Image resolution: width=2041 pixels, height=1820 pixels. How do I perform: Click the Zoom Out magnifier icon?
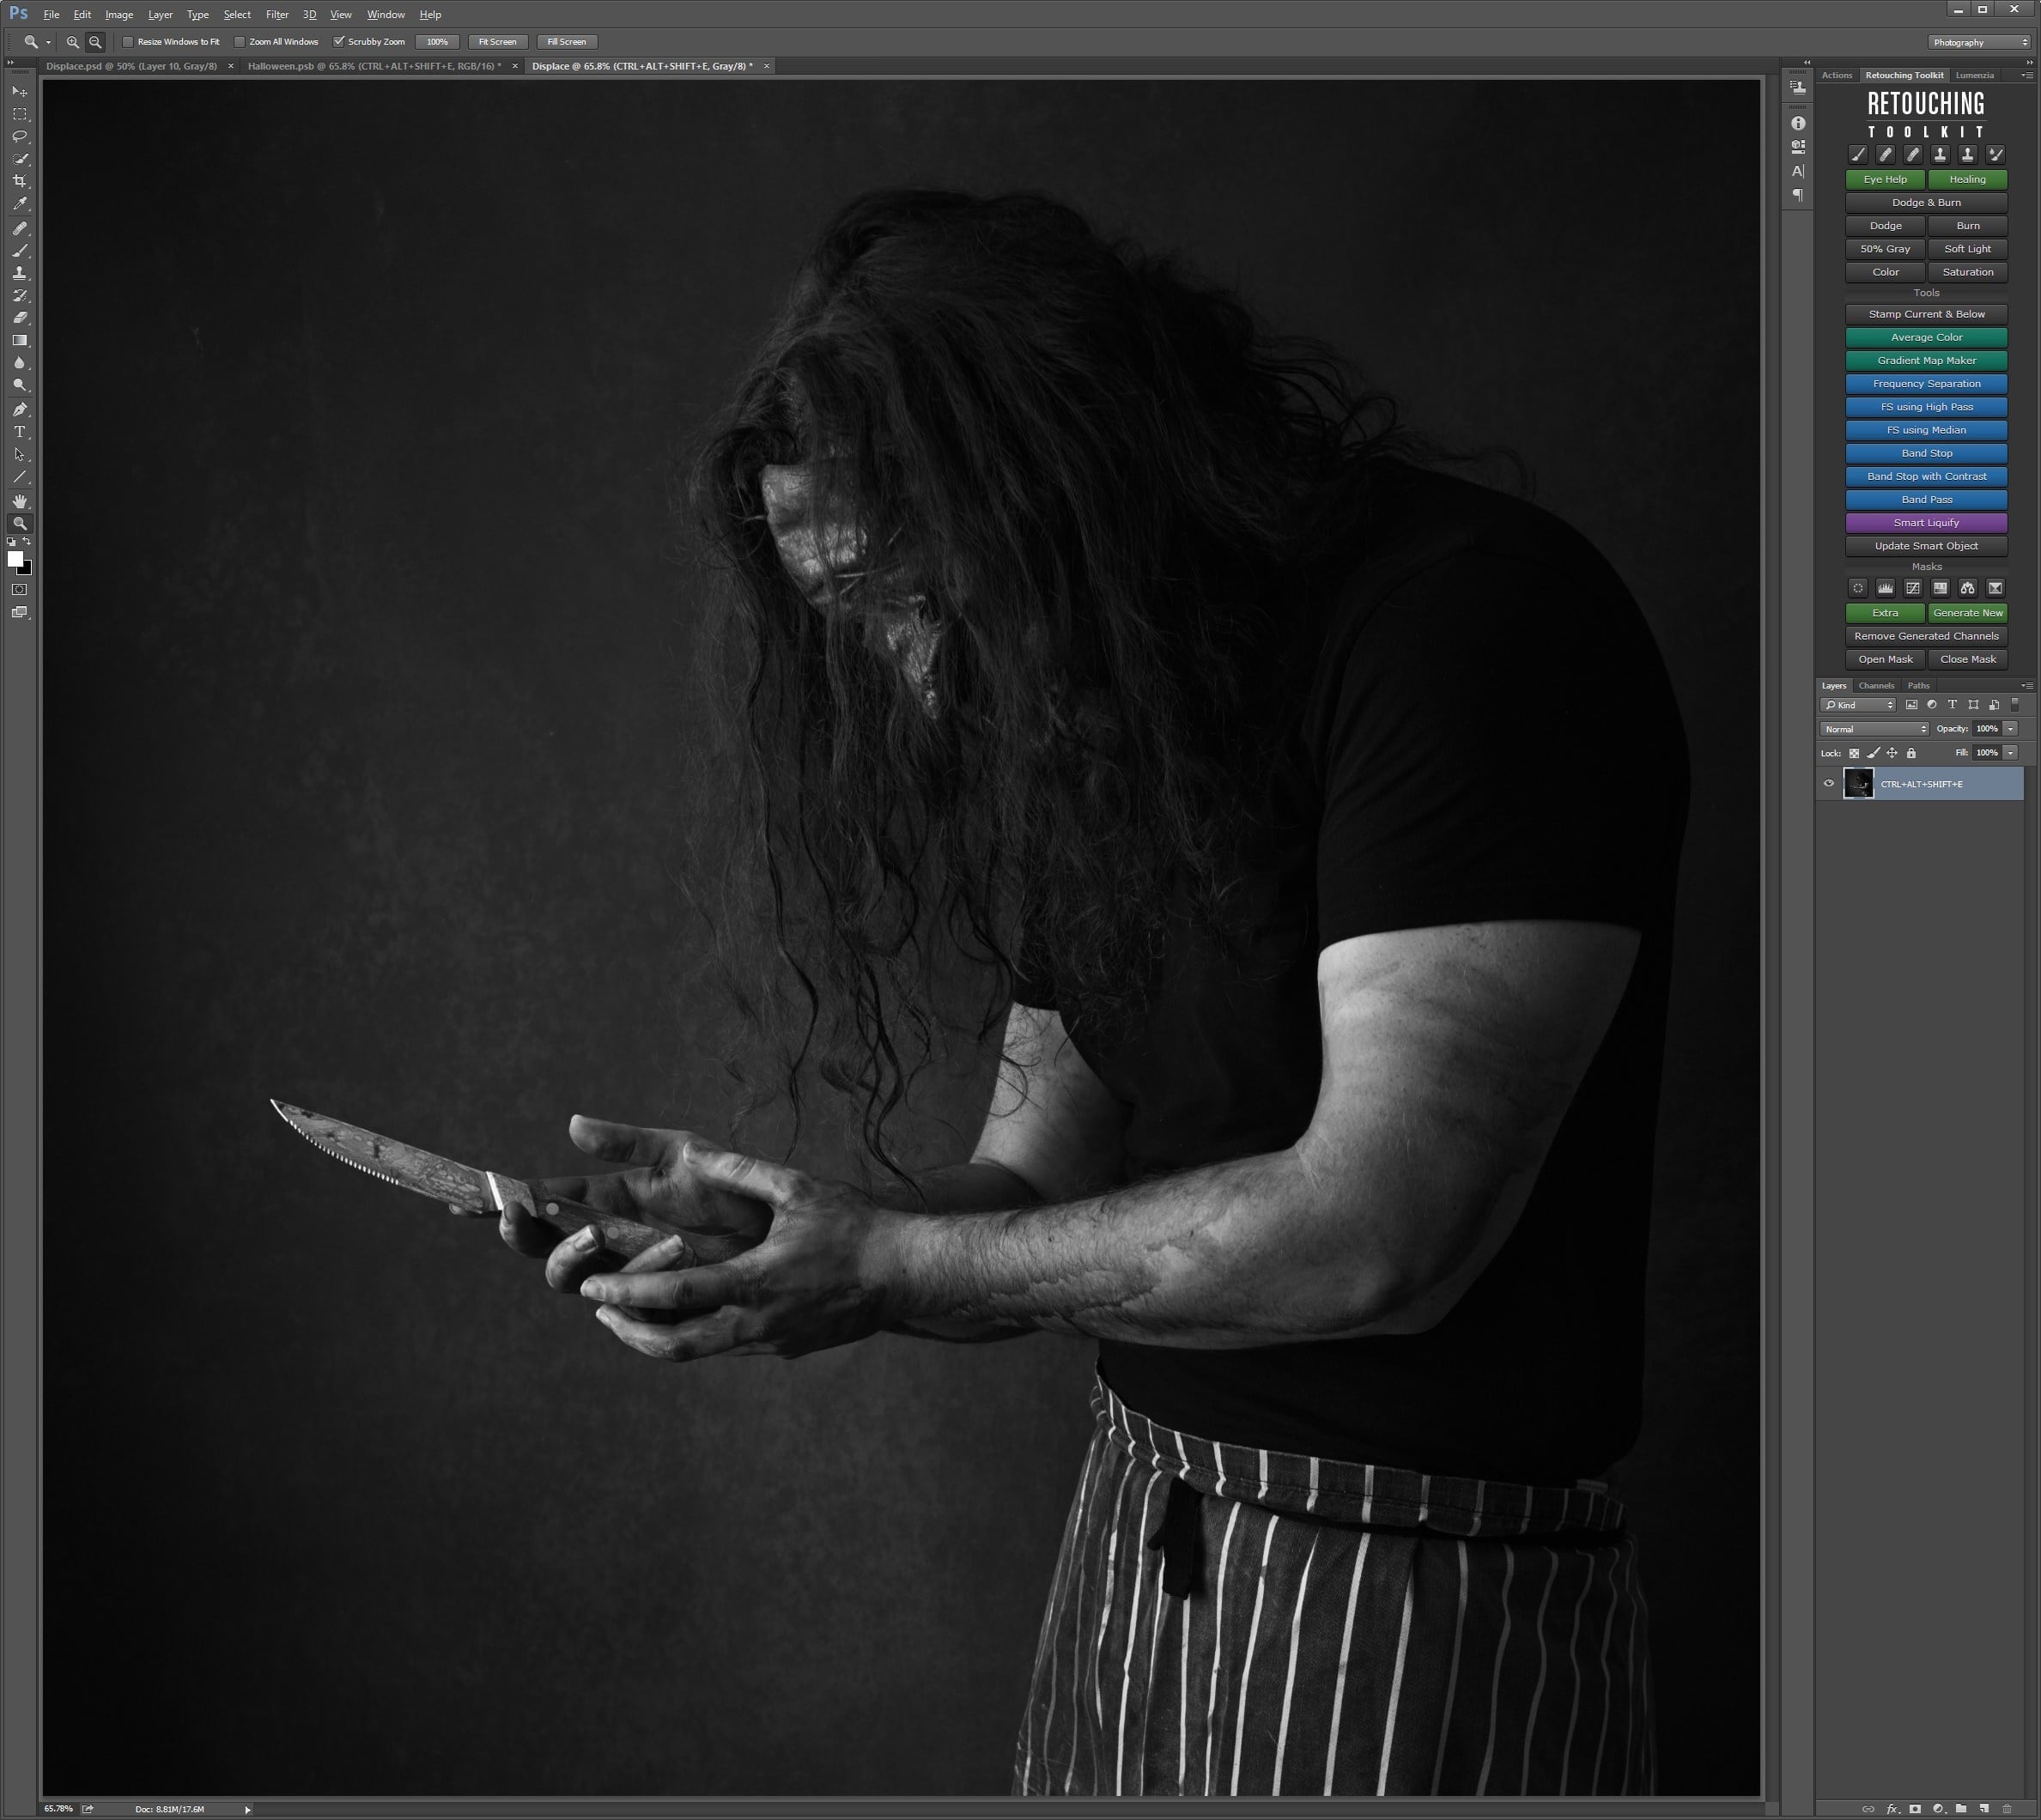coord(95,42)
